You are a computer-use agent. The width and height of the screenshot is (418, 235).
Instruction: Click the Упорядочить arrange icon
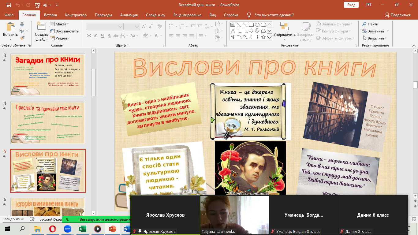click(x=284, y=27)
